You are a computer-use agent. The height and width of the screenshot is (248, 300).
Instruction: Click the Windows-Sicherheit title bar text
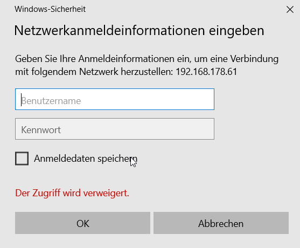tap(50, 9)
